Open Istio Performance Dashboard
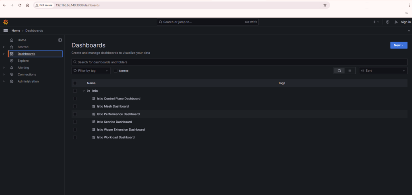The image size is (412, 195). [x=118, y=114]
